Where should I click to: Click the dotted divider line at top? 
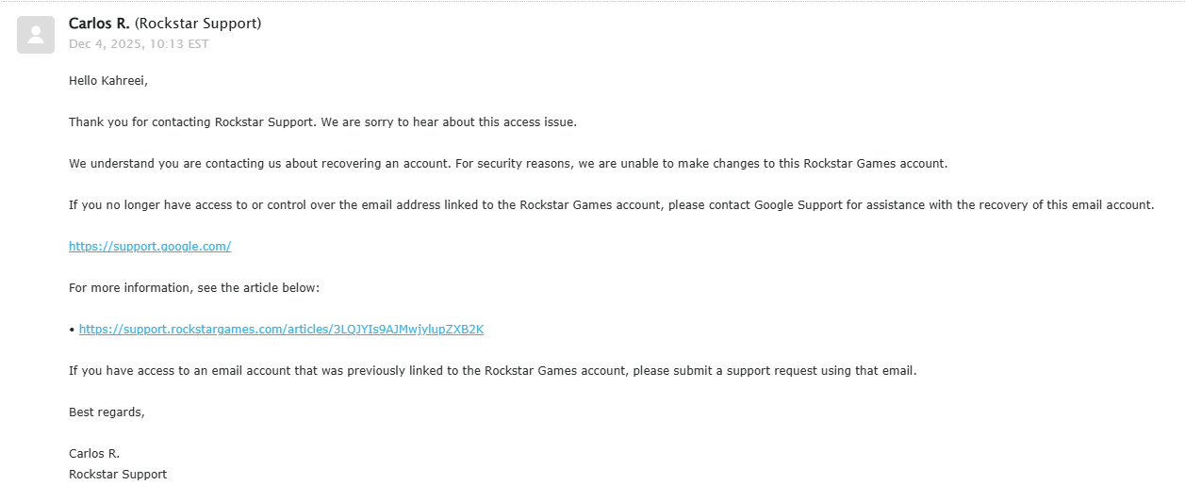pos(592,2)
